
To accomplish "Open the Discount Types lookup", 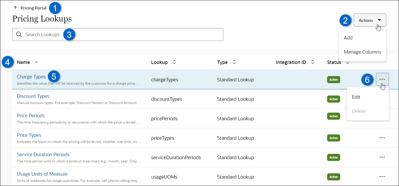I will click(33, 96).
